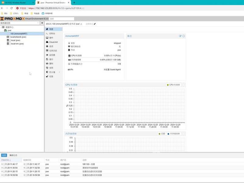Toggle the Total (总额) legend in memory chart
The width and height of the screenshot is (244, 183).
point(162,134)
